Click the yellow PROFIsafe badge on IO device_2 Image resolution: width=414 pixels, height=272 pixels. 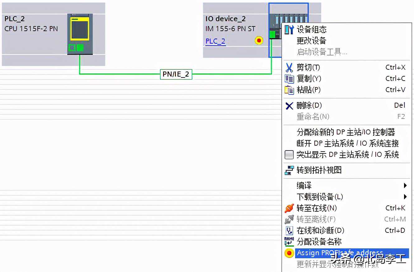259,40
